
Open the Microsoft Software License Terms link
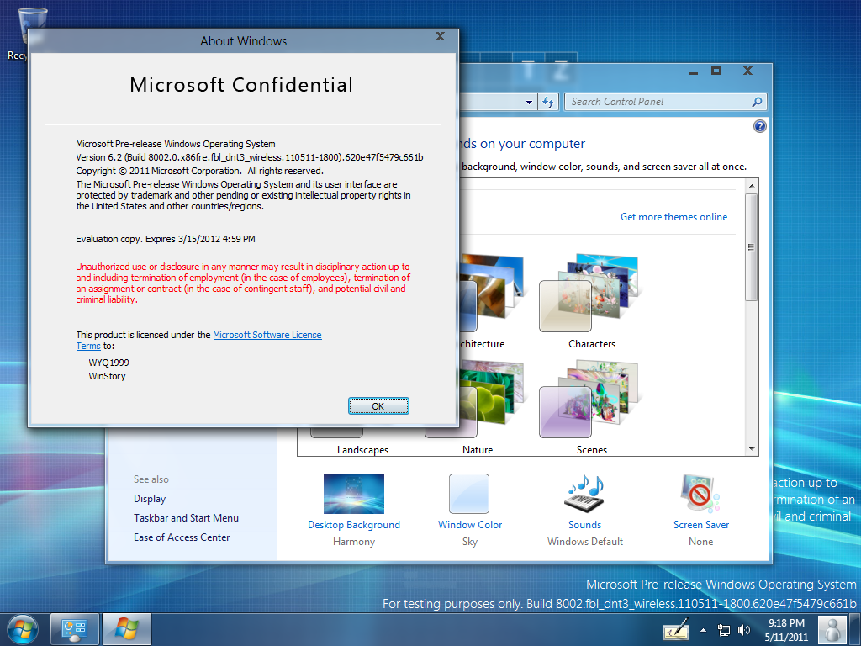pos(267,335)
